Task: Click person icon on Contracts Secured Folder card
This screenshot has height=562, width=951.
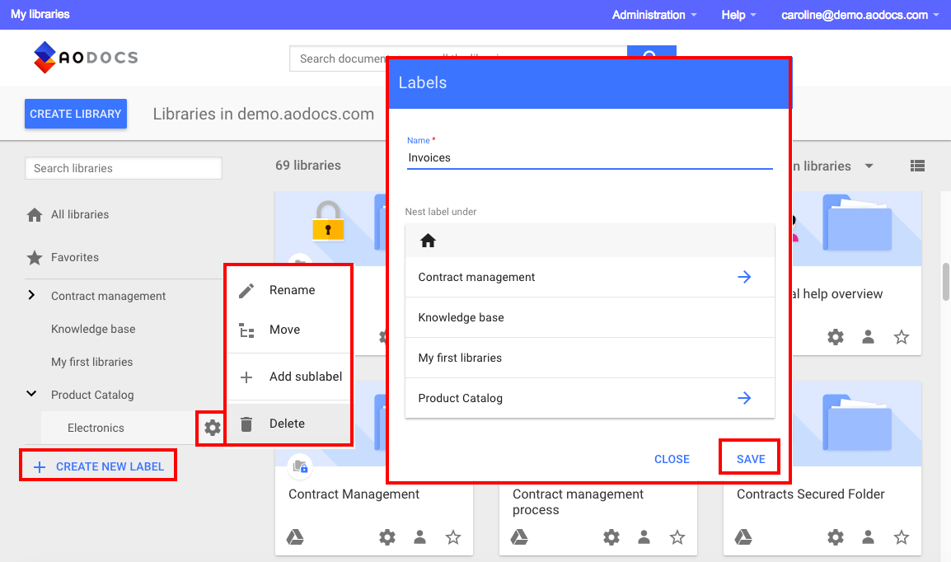Action: 869,536
